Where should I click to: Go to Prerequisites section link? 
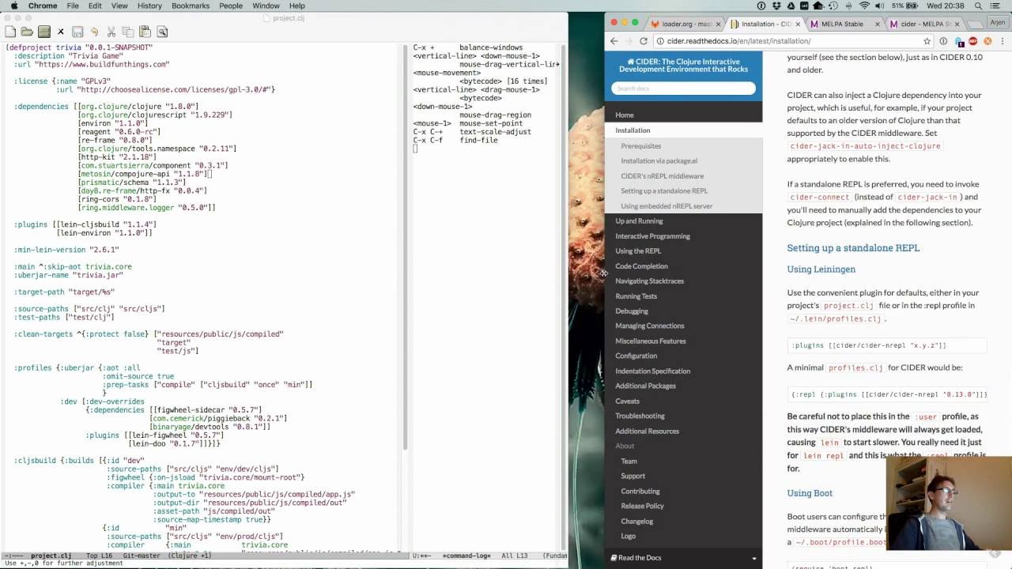pos(641,146)
